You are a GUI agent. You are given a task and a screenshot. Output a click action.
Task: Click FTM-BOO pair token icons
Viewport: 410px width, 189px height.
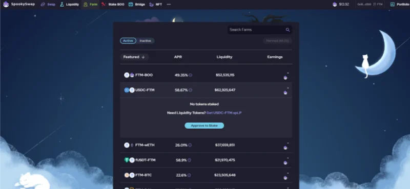click(129, 75)
